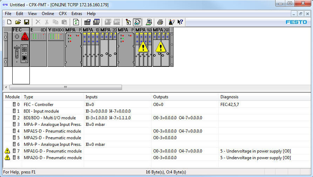313x177 pixels.
Task: Click module icon beside number 0 in table
Action: (14, 104)
